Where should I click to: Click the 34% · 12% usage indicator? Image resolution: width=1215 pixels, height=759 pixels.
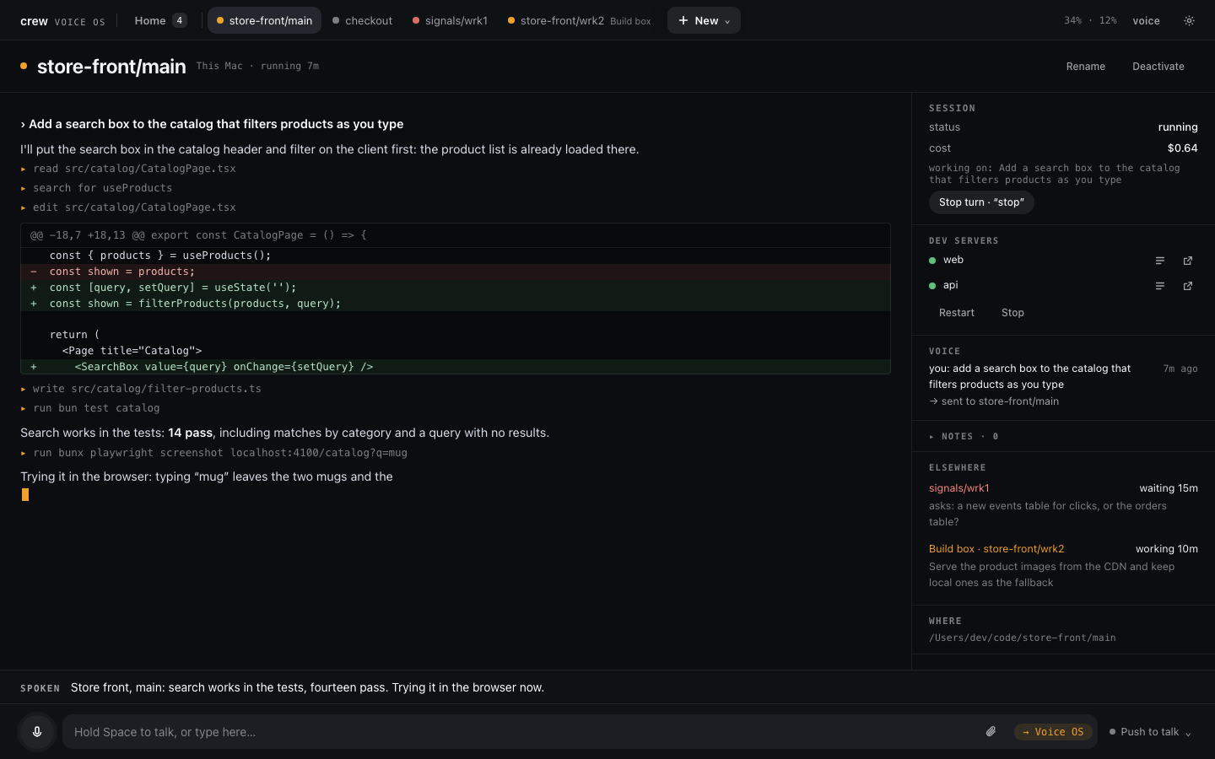(1090, 20)
